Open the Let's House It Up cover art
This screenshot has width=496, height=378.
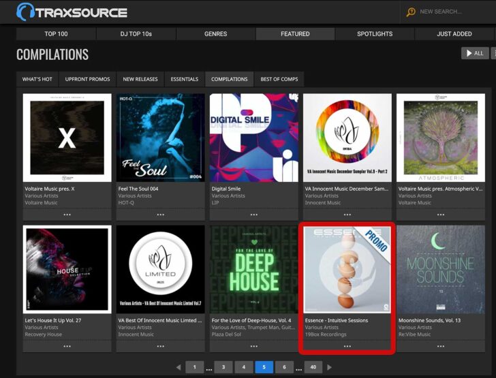[67, 269]
